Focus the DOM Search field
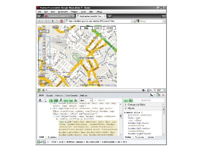This screenshot has height=153, width=204. pos(108,100)
